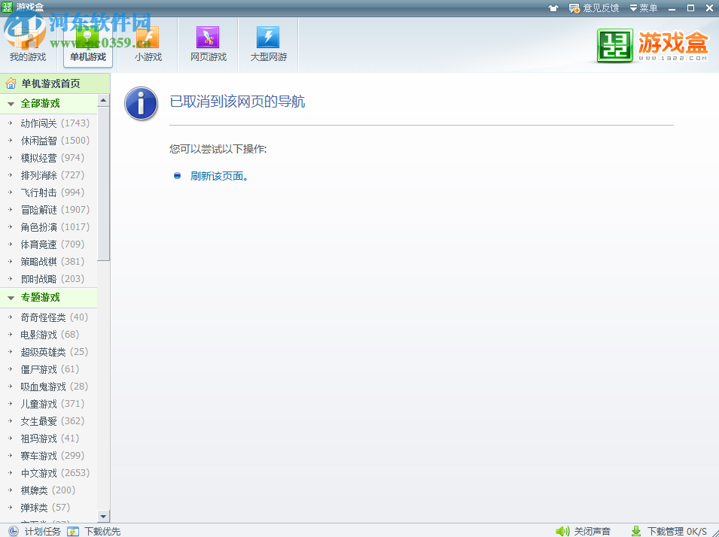Open the 小游戏 (mini games) section icon
Image resolution: width=719 pixels, height=537 pixels.
148,38
